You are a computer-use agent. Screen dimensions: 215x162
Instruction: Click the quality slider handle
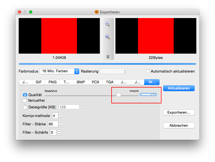click(x=119, y=95)
